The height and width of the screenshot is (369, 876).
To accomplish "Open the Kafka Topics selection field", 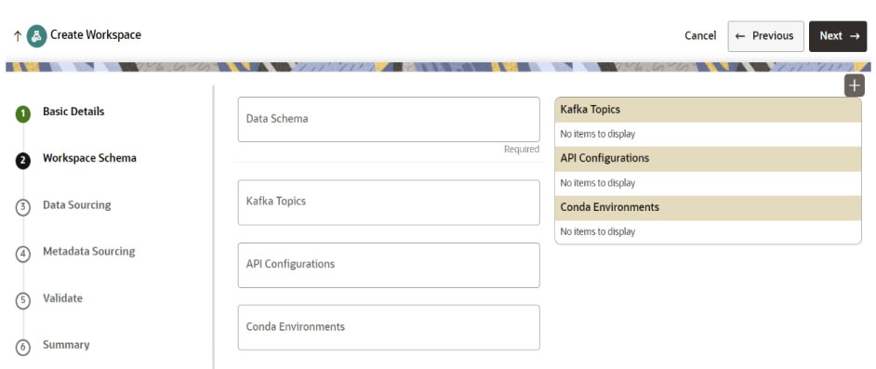I will pos(389,202).
